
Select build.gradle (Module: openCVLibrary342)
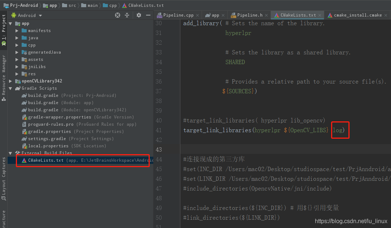click(x=74, y=110)
